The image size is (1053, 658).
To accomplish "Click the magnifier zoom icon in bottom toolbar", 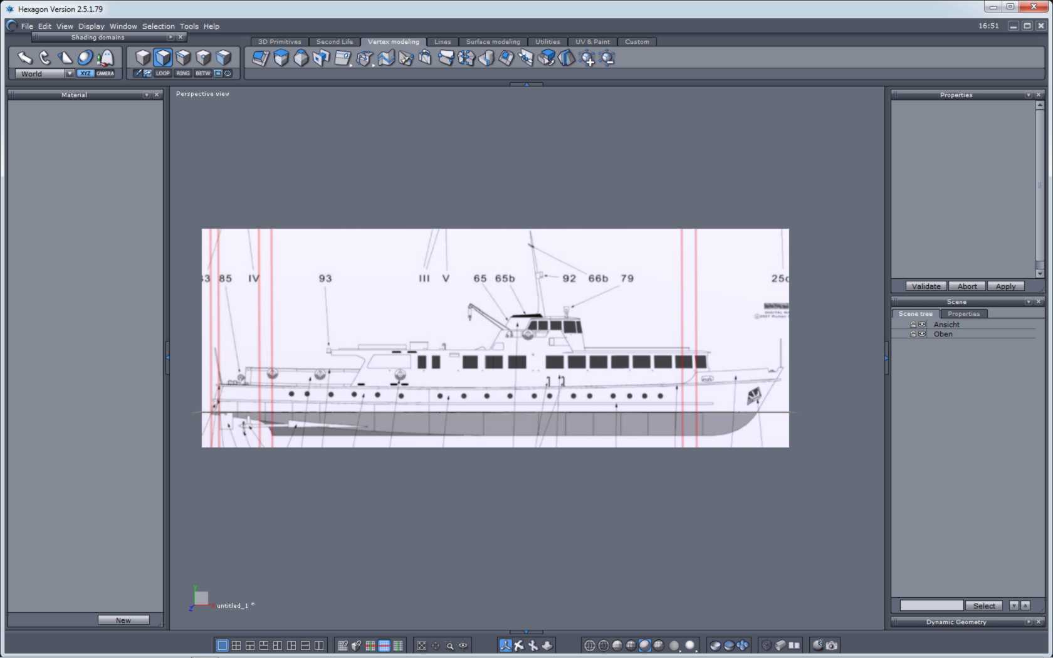I will [449, 645].
